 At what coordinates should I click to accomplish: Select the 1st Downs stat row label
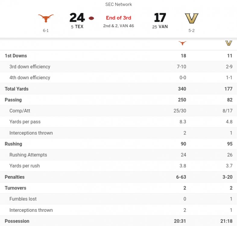[16, 56]
